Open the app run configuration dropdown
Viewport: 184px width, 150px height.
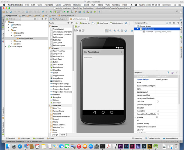coord(58,12)
